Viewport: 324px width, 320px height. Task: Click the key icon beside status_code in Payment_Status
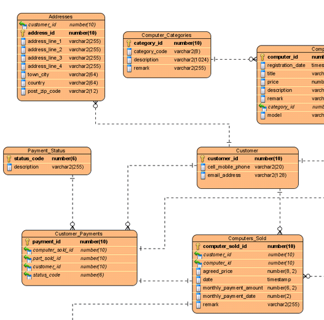pos(9,159)
